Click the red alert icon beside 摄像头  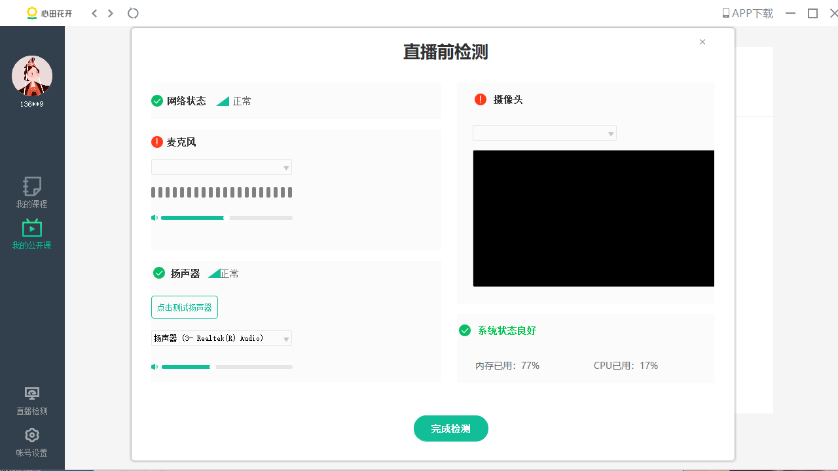coord(481,99)
